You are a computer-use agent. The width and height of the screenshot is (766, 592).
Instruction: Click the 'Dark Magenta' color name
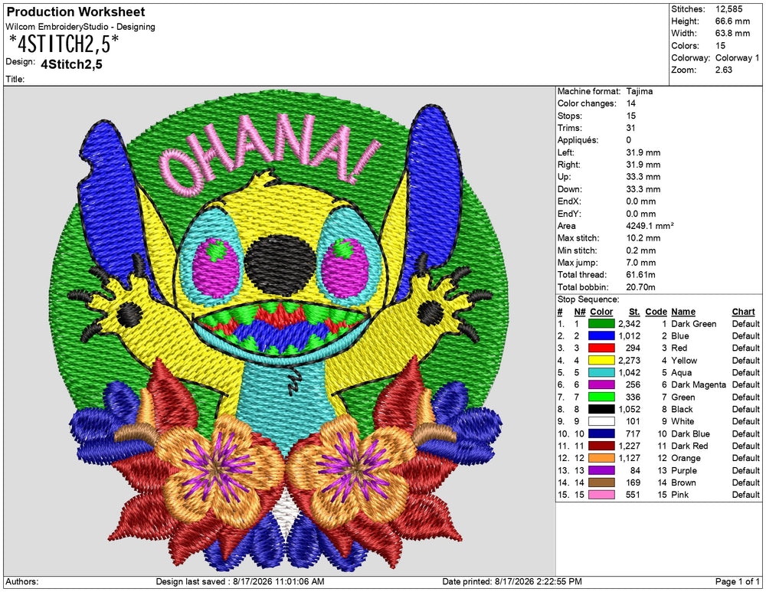point(699,385)
